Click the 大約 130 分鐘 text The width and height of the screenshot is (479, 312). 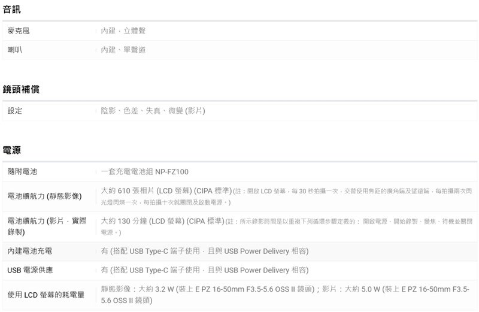point(124,221)
